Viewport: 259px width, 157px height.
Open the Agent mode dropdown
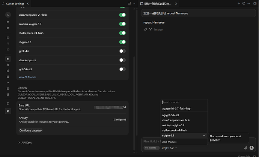tap(151, 148)
